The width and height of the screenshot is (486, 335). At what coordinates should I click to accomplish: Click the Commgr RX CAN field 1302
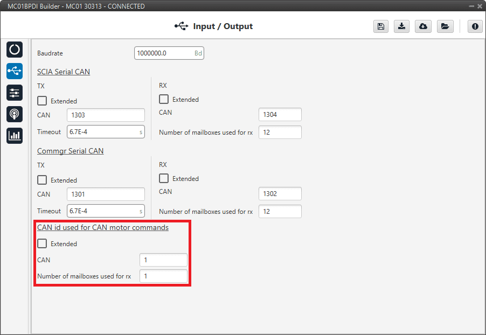280,194
